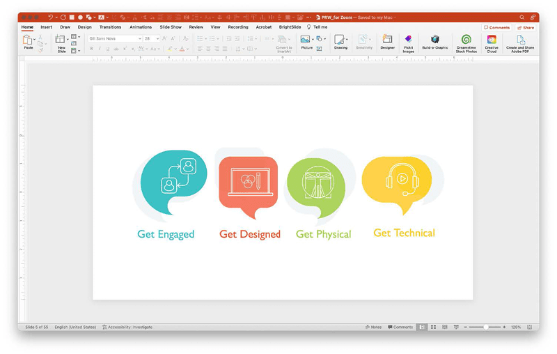This screenshot has width=557, height=354.
Task: Switch to Slide Sorter view
Action: pos(433,327)
